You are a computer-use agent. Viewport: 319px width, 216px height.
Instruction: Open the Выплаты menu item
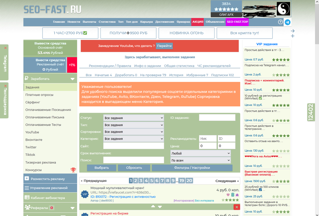89,22
